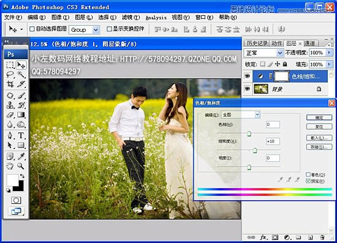Expand the 编辑 全图 dropdown

(241, 115)
